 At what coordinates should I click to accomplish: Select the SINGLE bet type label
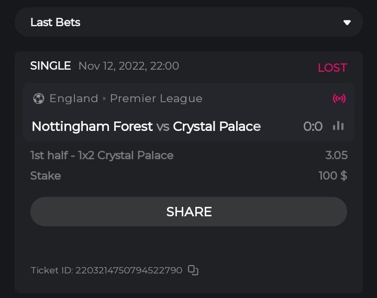[50, 66]
